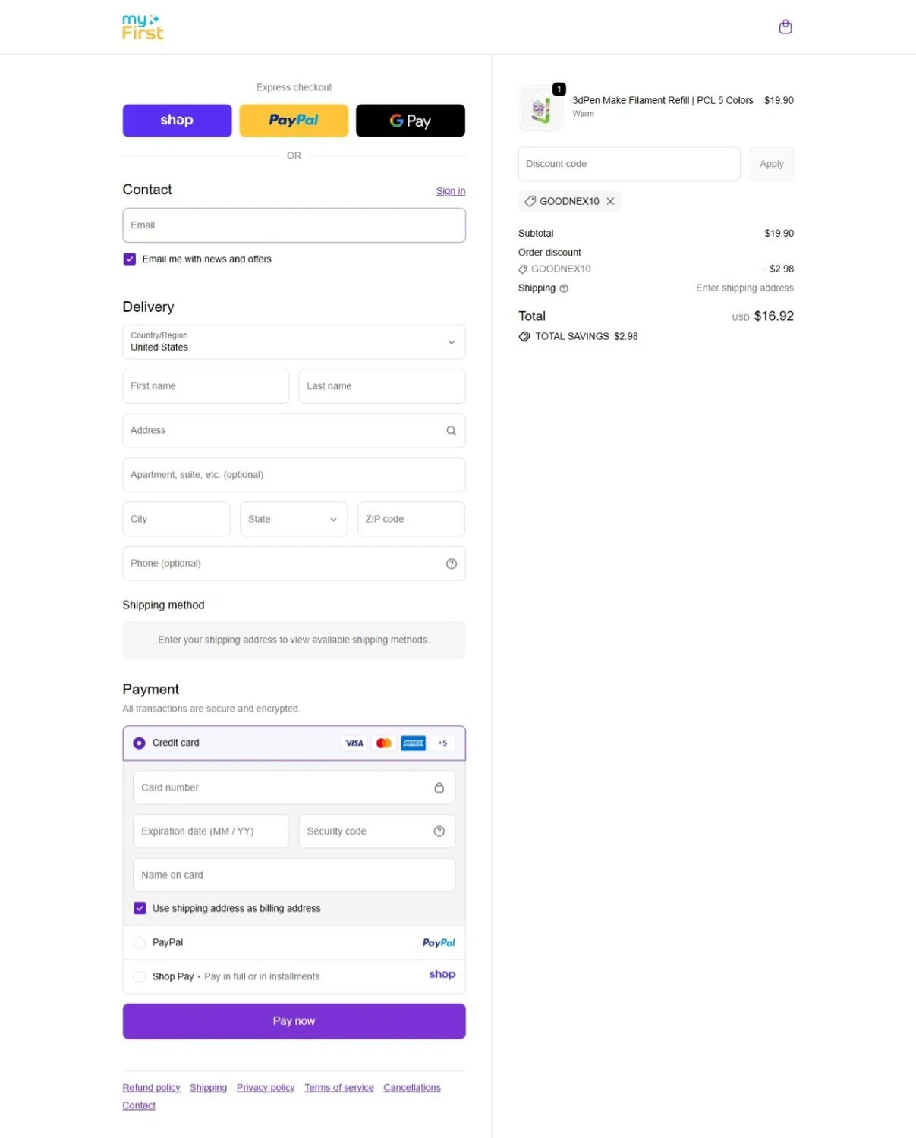Open the Country/Region dropdown
This screenshot has width=916, height=1138.
[294, 342]
